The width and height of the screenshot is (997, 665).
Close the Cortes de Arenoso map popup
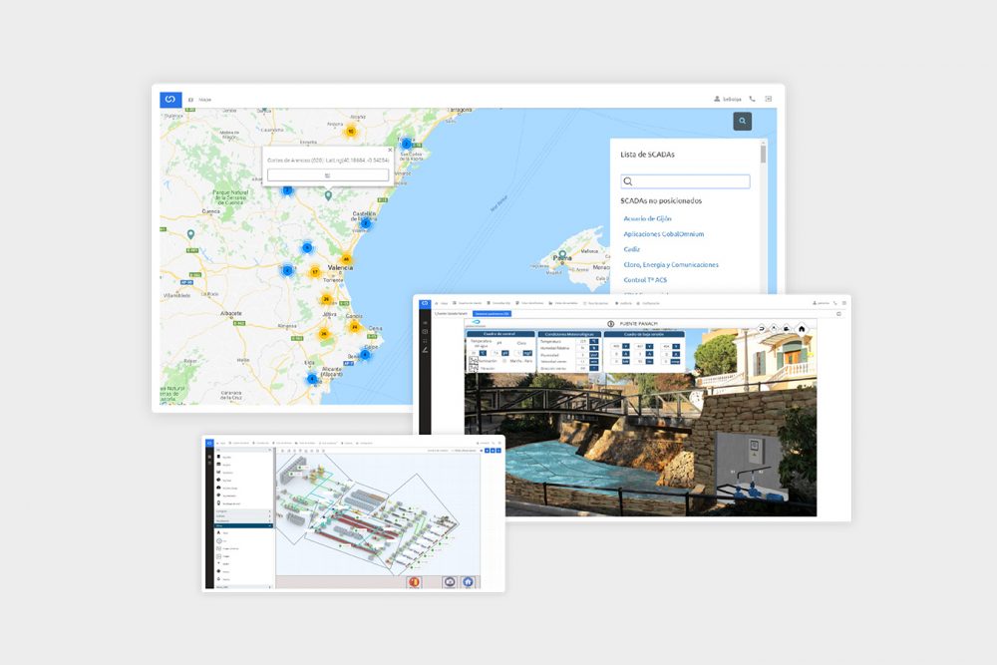[390, 151]
